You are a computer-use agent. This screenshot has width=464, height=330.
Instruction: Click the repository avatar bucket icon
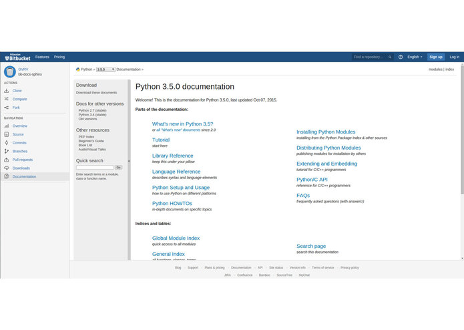click(x=10, y=71)
